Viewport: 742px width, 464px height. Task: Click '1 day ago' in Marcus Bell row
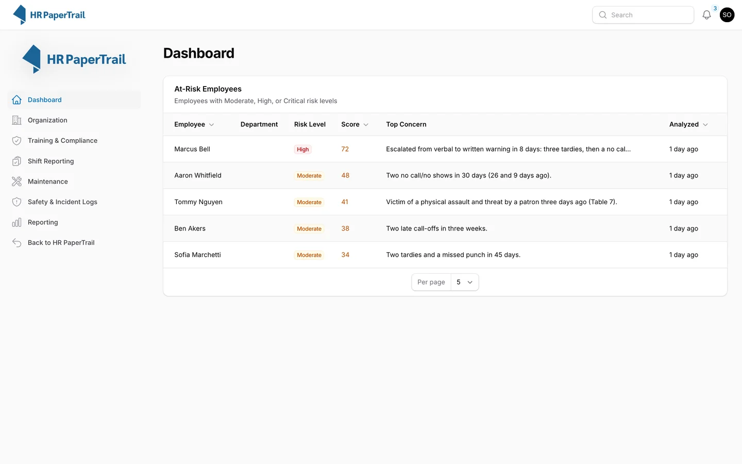684,149
